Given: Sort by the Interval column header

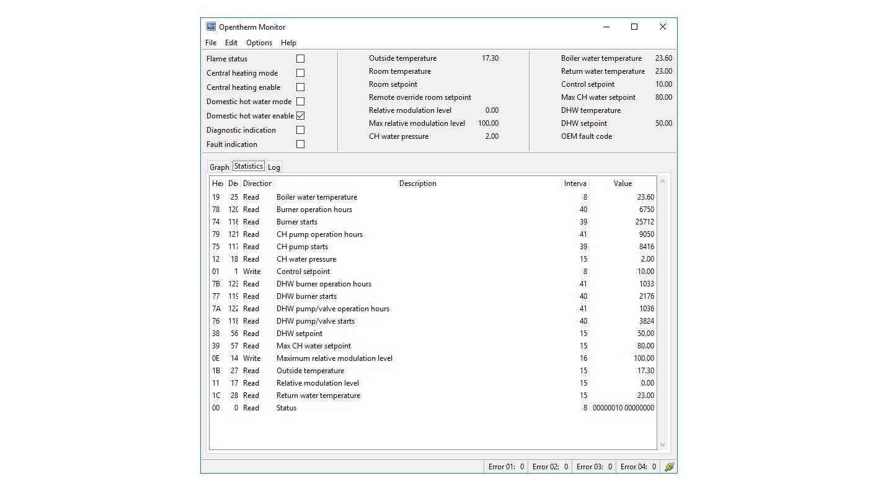Looking at the screenshot, I should [575, 184].
